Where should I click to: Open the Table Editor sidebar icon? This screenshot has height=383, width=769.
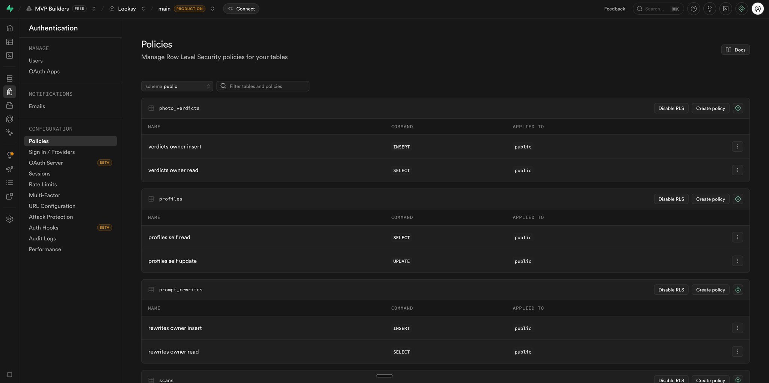10,42
